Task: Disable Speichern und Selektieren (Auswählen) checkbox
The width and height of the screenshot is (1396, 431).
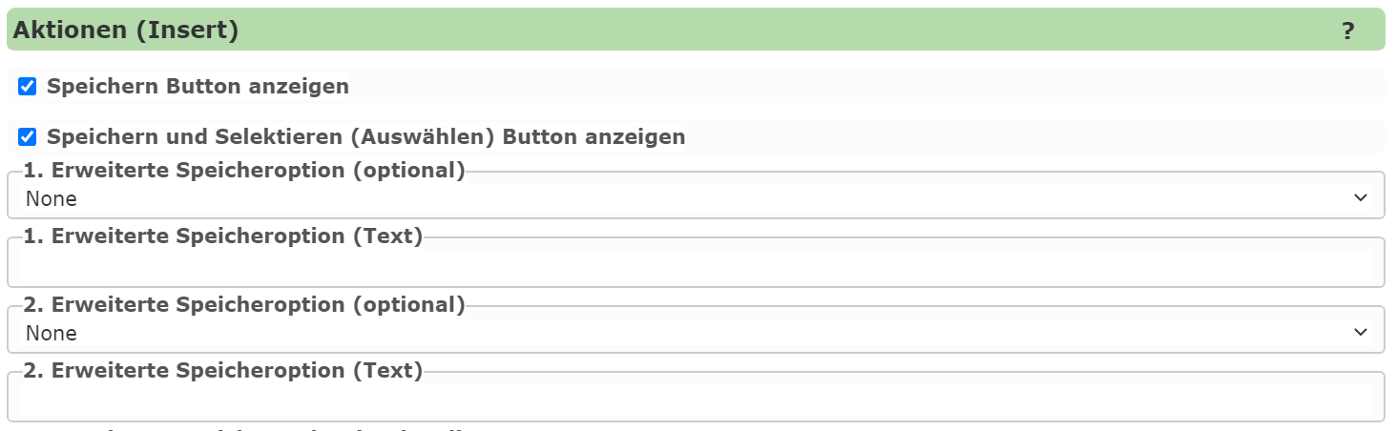Action: pyautogui.click(x=28, y=137)
